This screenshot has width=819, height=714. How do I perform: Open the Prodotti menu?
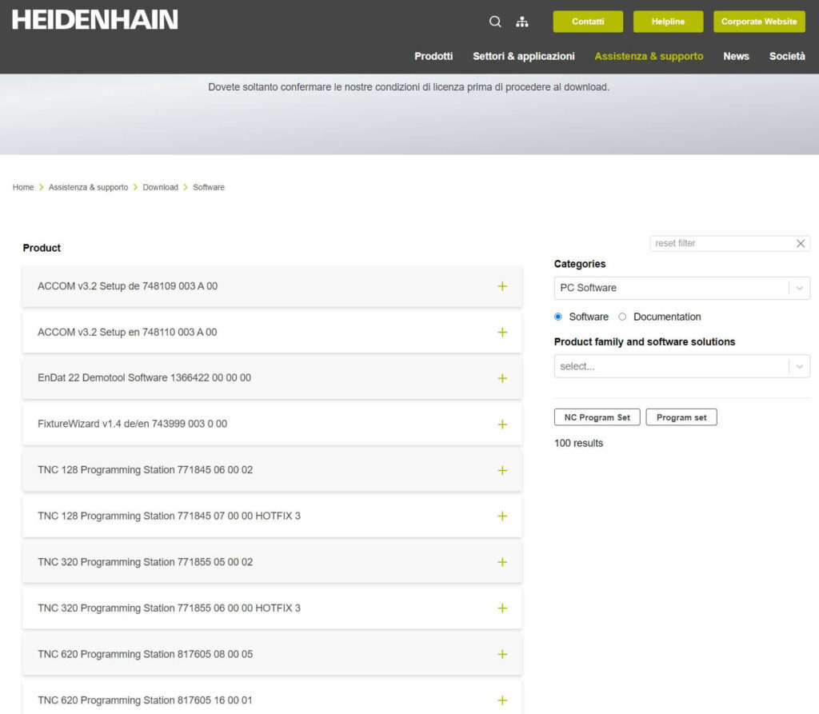433,56
